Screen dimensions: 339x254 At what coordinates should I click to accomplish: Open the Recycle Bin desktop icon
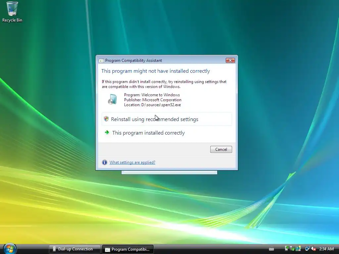pos(12,12)
